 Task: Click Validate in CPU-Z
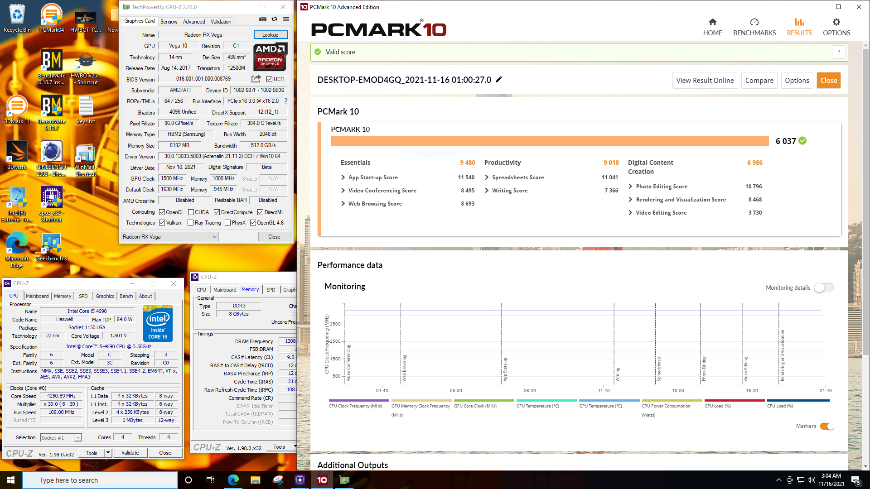click(x=130, y=453)
